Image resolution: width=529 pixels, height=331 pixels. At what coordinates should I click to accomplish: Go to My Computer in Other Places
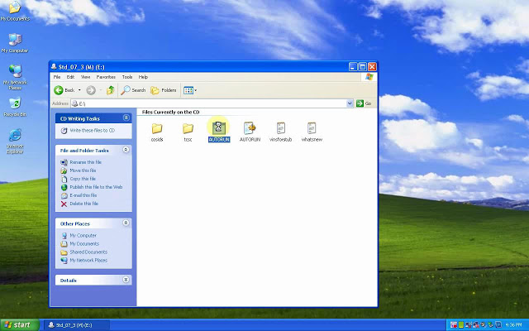coord(83,235)
